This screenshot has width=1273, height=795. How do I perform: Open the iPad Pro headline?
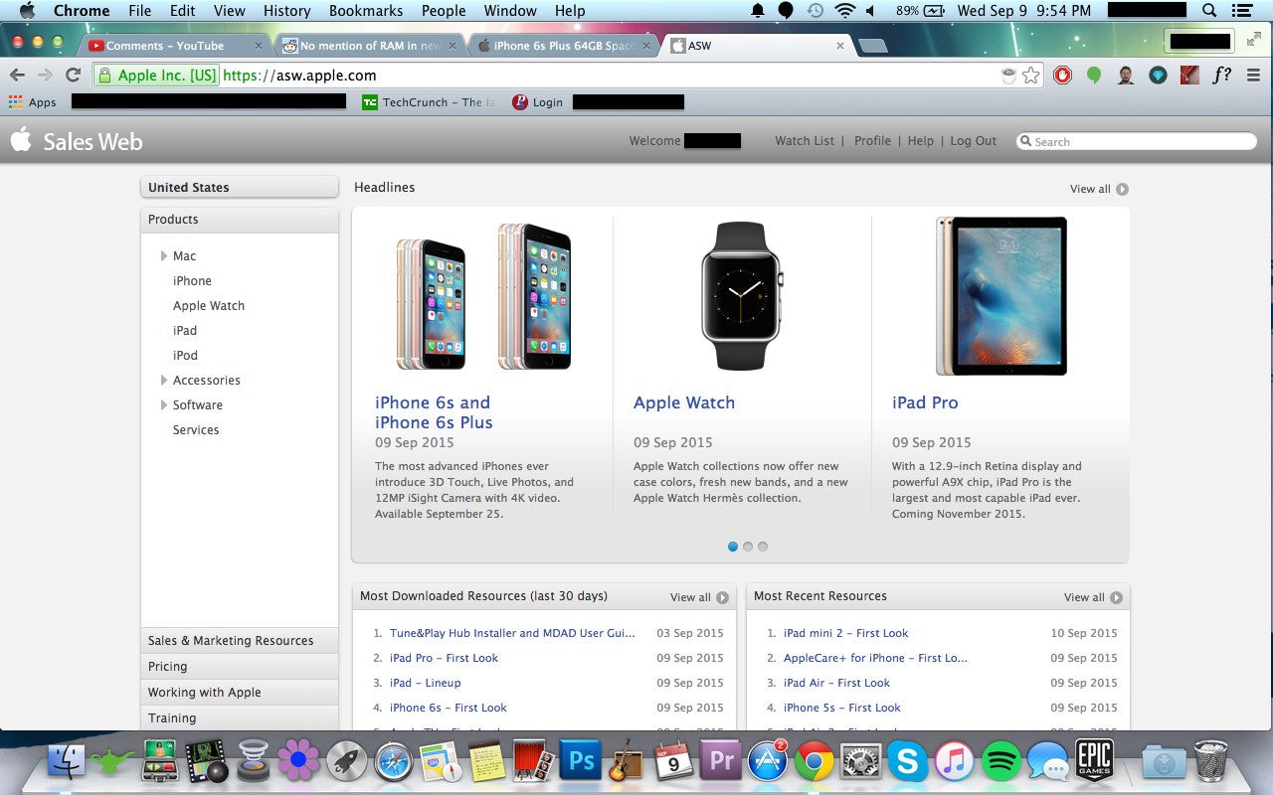click(x=925, y=402)
